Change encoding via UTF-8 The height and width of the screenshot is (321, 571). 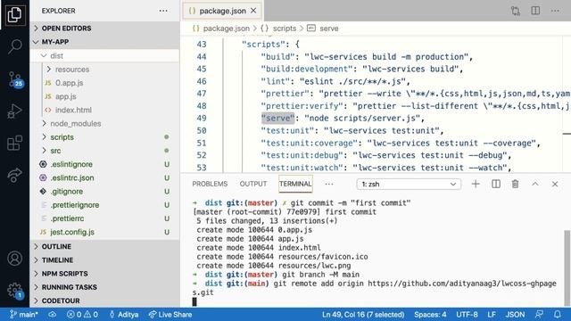(467, 315)
